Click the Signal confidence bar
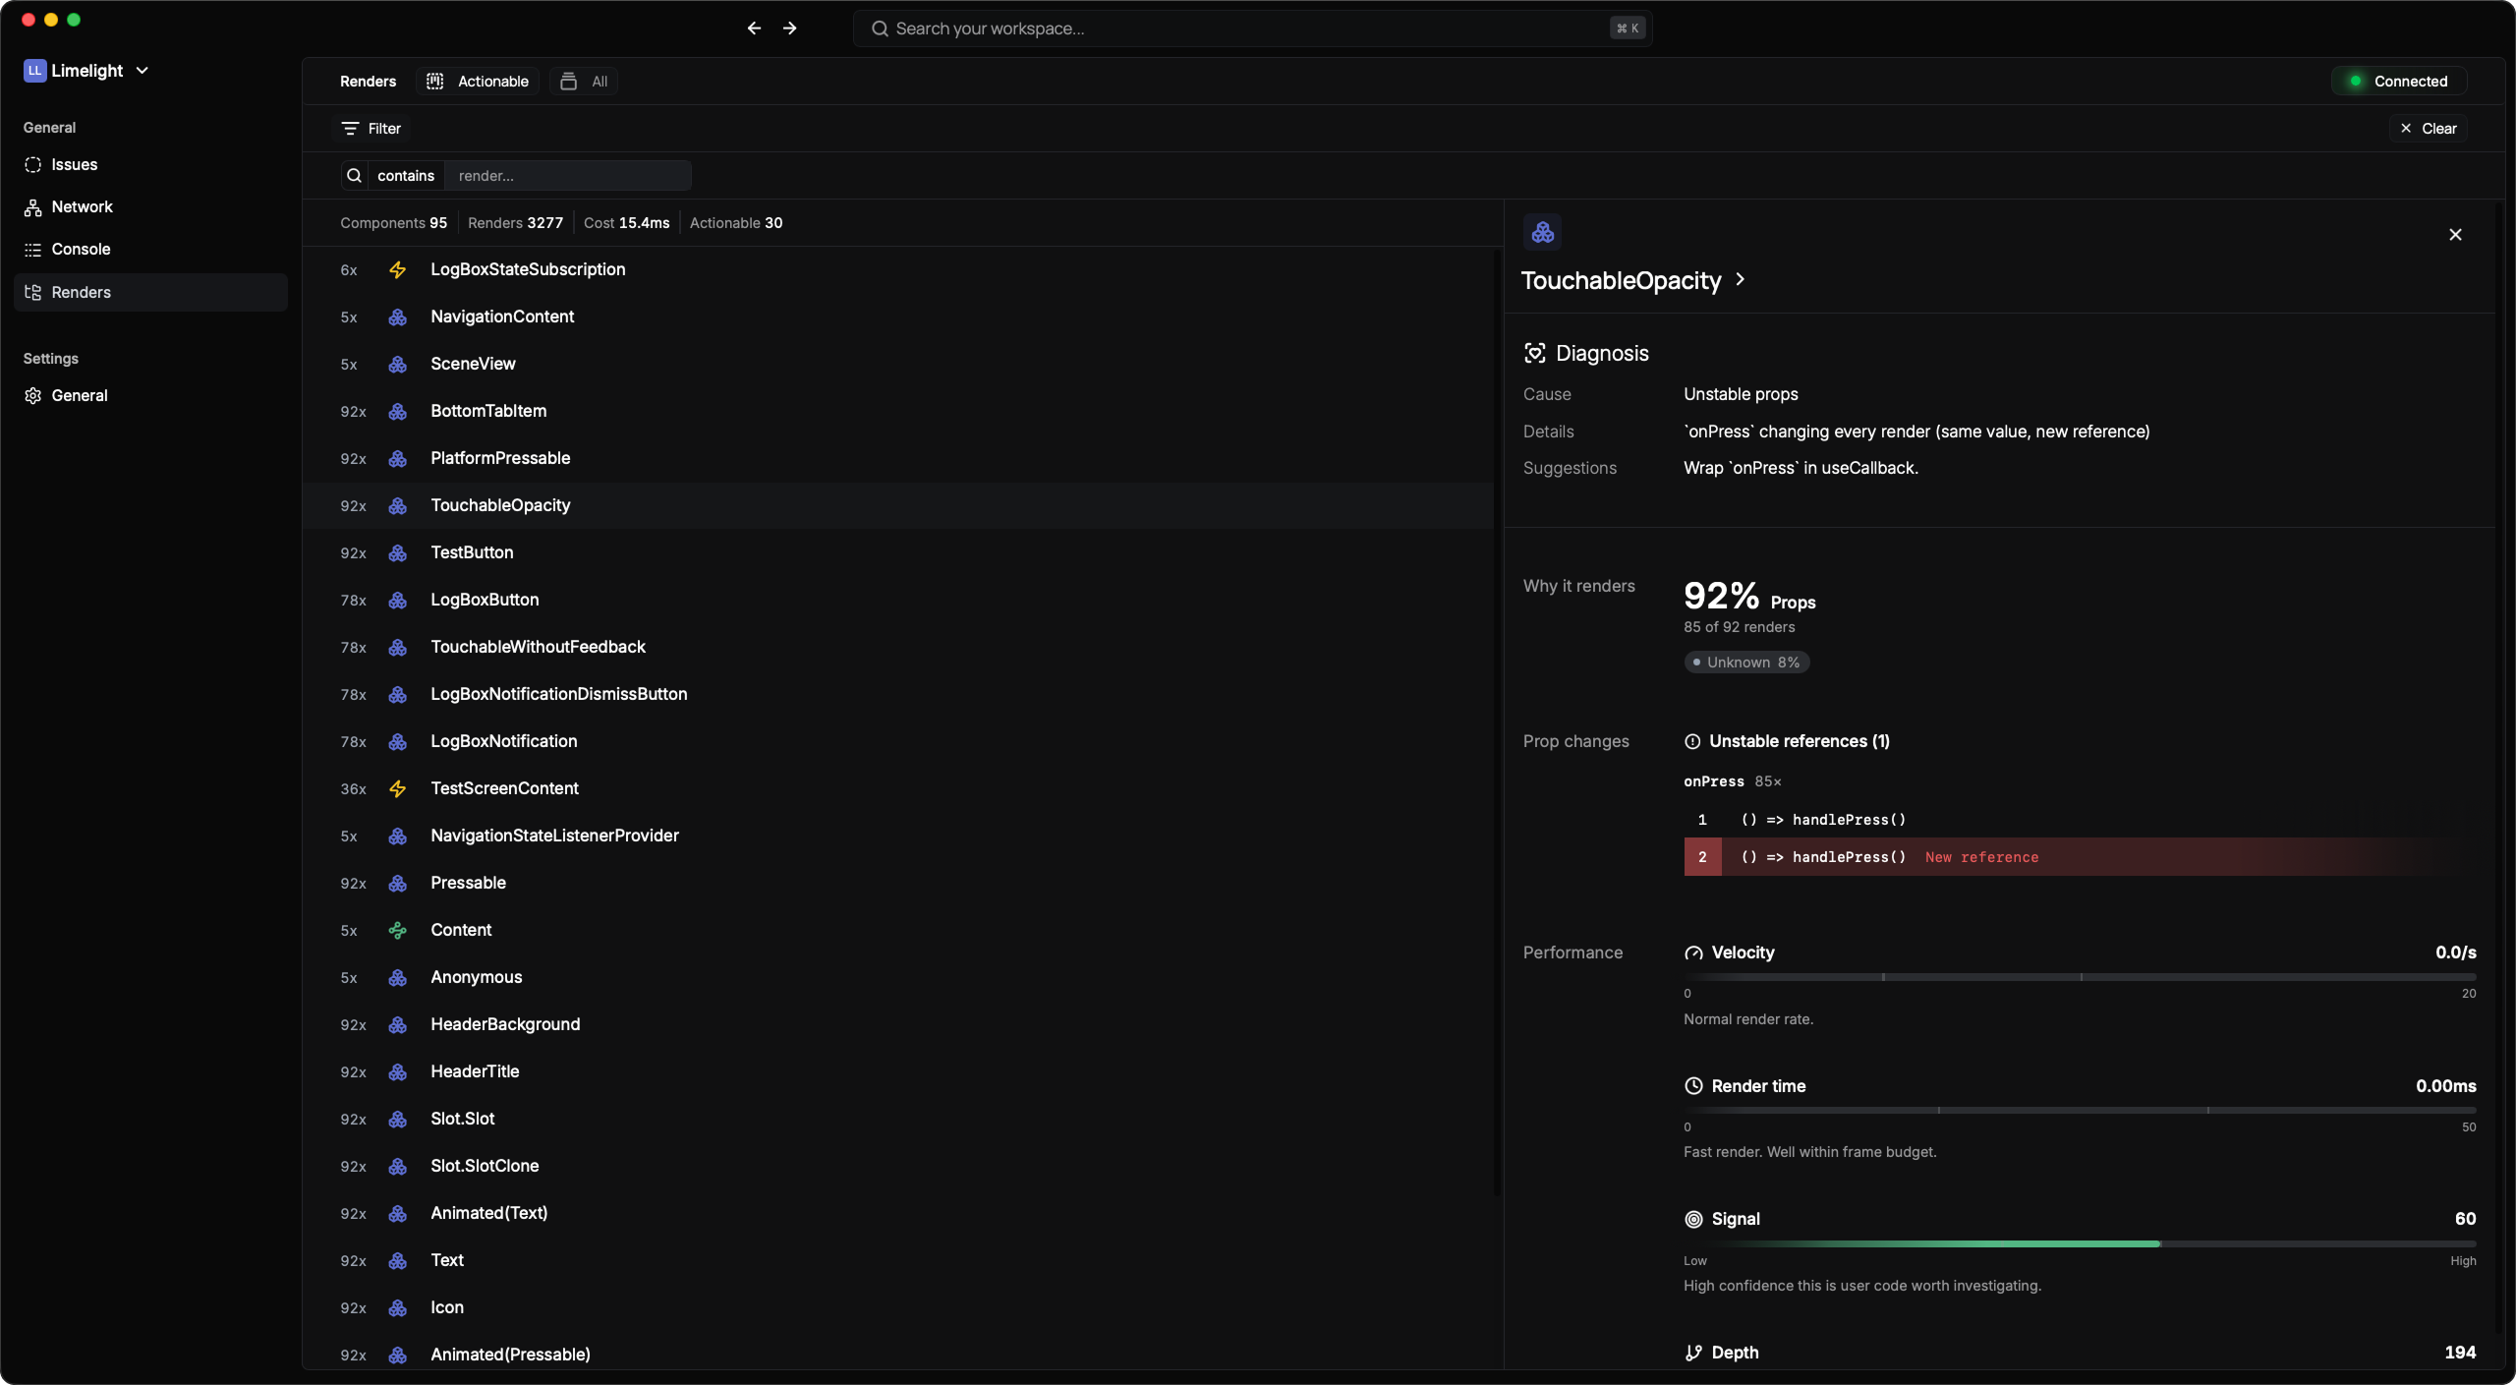Image resolution: width=2516 pixels, height=1385 pixels. [2080, 1243]
